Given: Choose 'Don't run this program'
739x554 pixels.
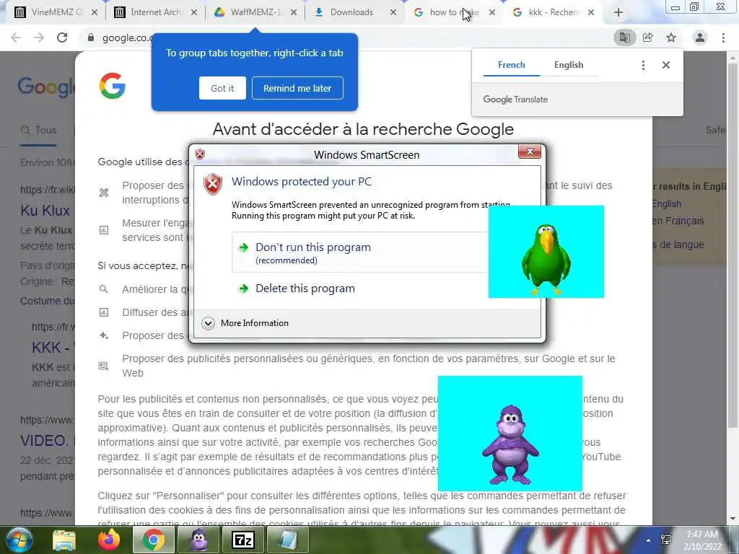Looking at the screenshot, I should click(x=361, y=252).
